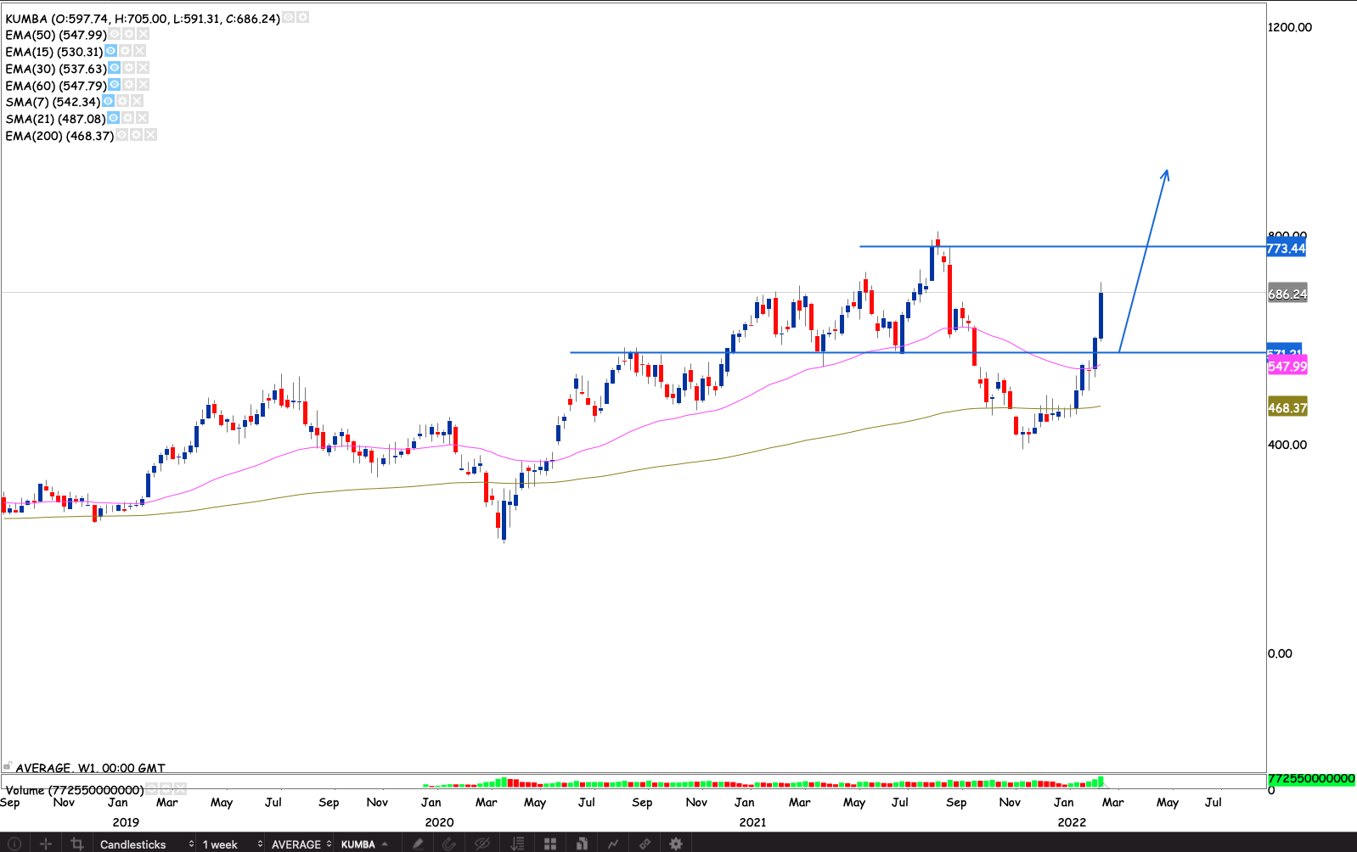1357x852 pixels.
Task: Open chart settings gear in bottom toolbar
Action: click(676, 844)
